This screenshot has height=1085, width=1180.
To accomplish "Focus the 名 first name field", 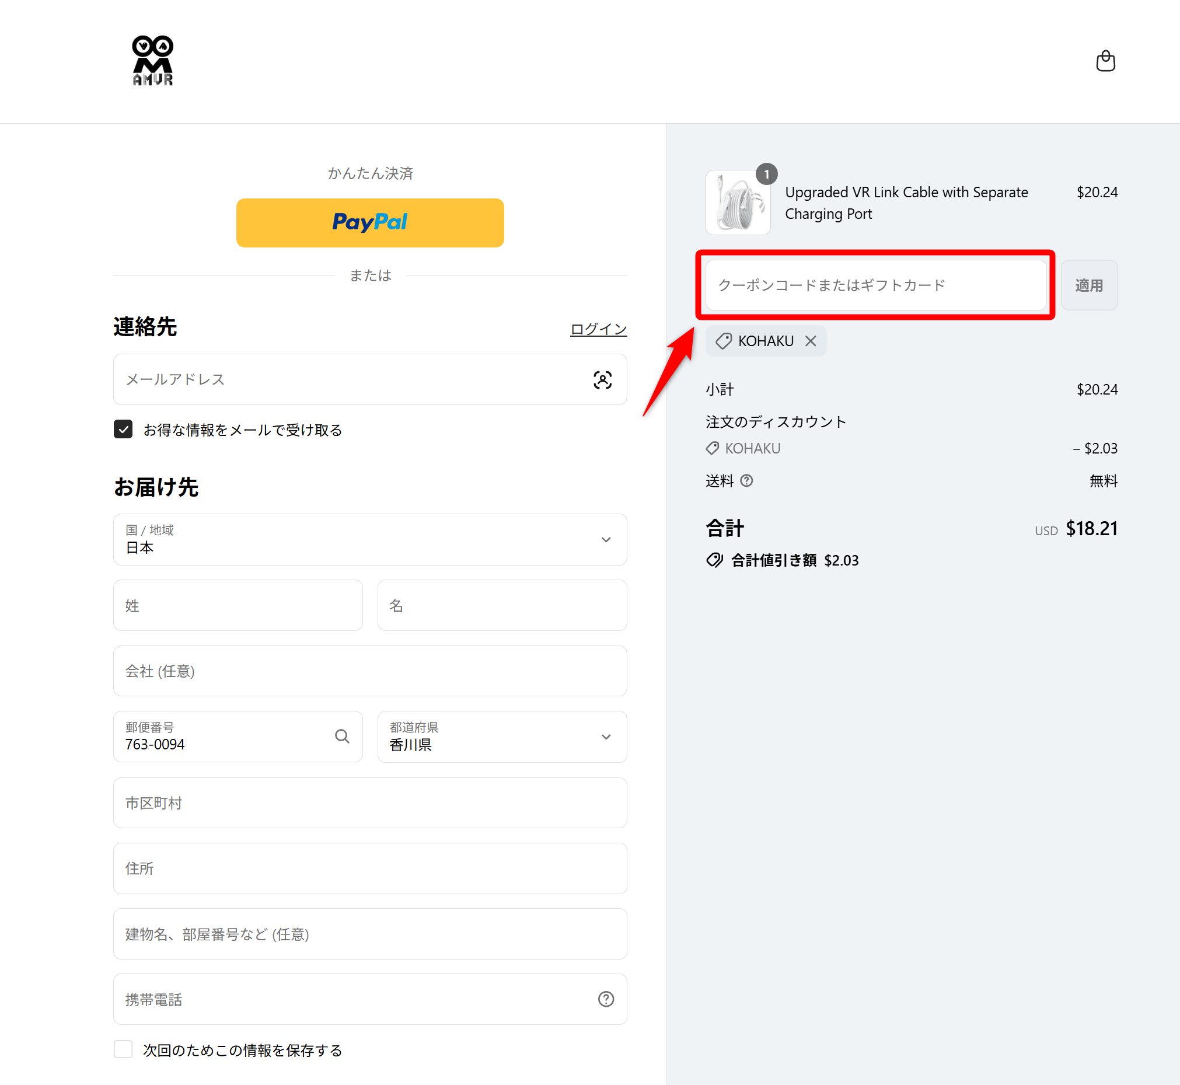I will click(x=502, y=605).
